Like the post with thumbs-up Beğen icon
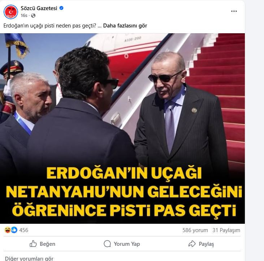The height and width of the screenshot is (261, 264). [x=33, y=244]
